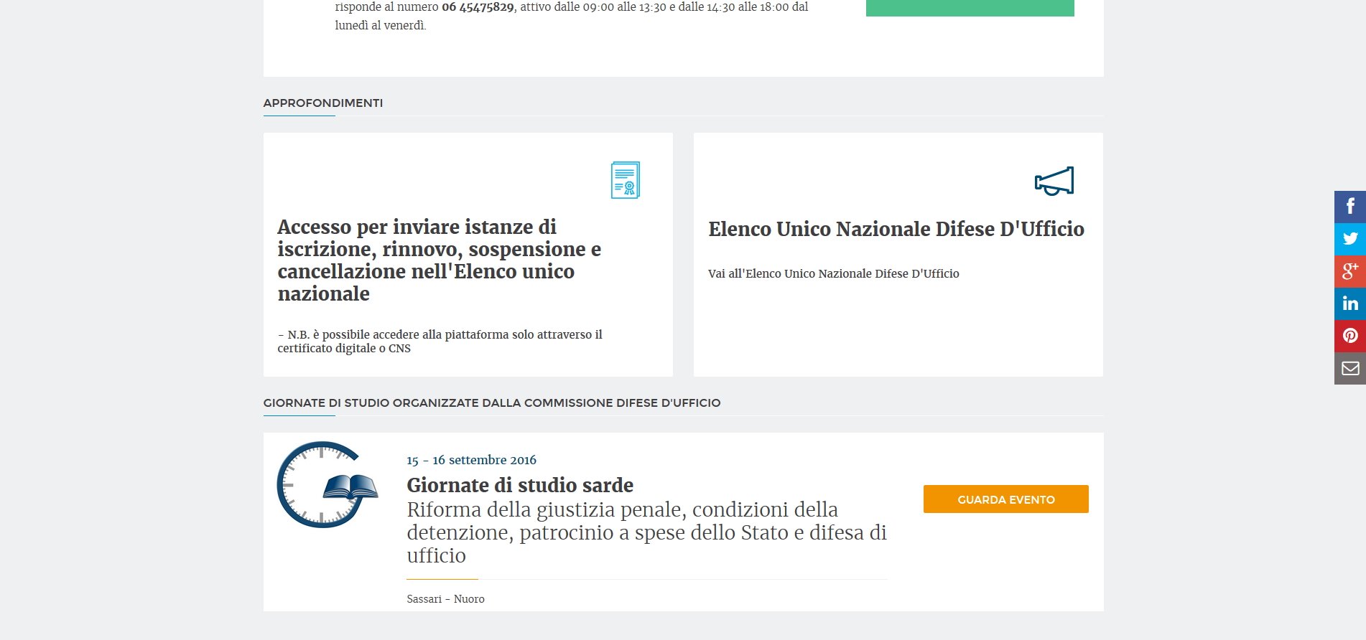Click the Sassari - Nuoro location text
1366x640 pixels.
coord(445,598)
